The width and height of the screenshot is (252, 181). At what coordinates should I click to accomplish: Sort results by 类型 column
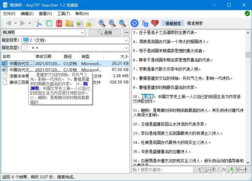click(92, 56)
